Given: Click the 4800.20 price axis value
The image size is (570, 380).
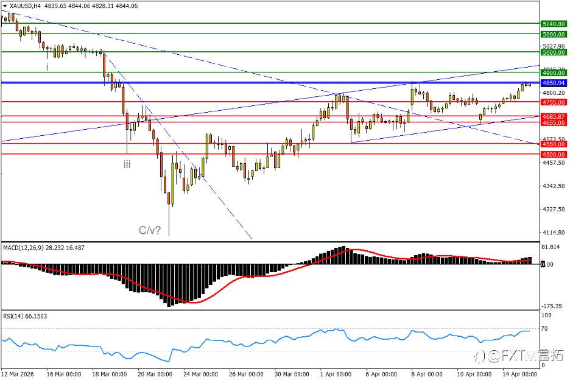Looking at the screenshot, I should tap(554, 93).
